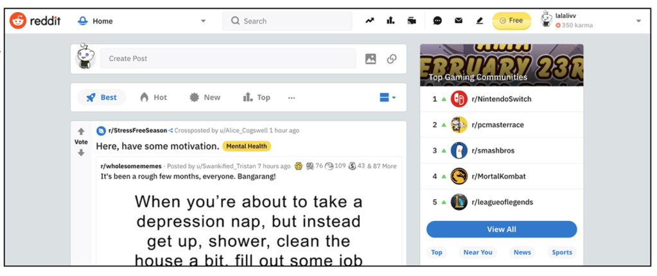Select the New sort tab
Viewport: 657px width, 276px height.
tap(205, 98)
